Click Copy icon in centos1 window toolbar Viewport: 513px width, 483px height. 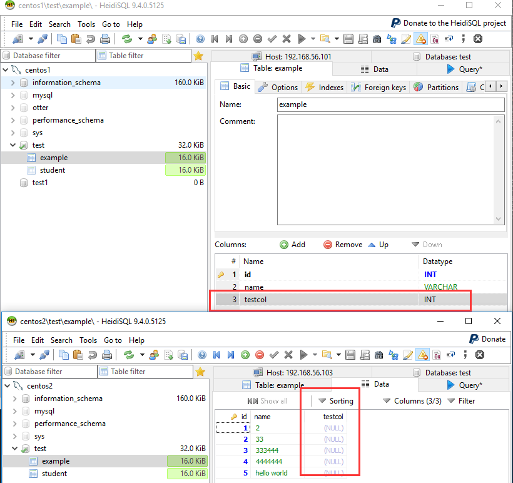pyautogui.click(x=62, y=39)
